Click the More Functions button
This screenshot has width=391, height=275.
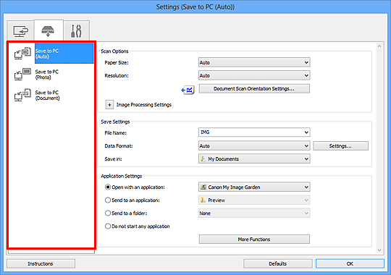pos(254,239)
